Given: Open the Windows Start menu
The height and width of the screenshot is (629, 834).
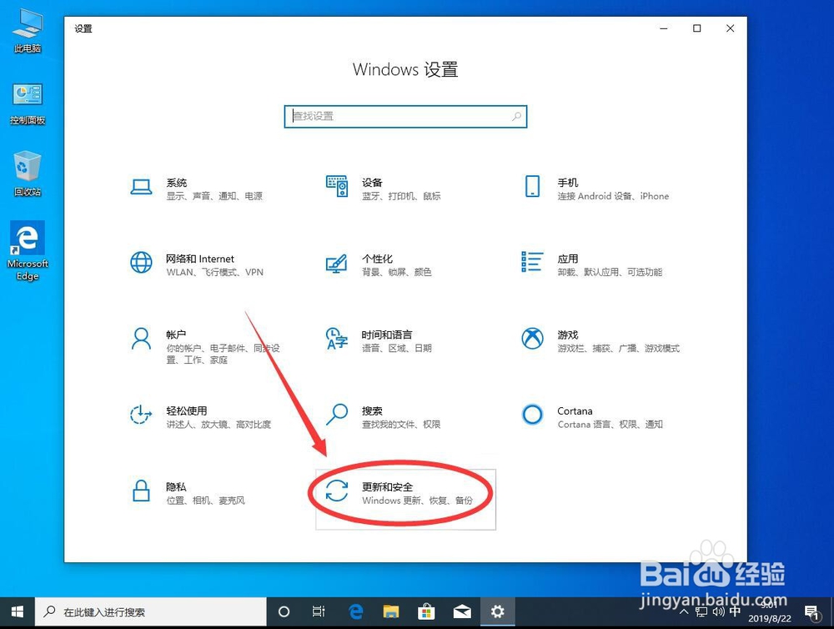Looking at the screenshot, I should point(17,612).
